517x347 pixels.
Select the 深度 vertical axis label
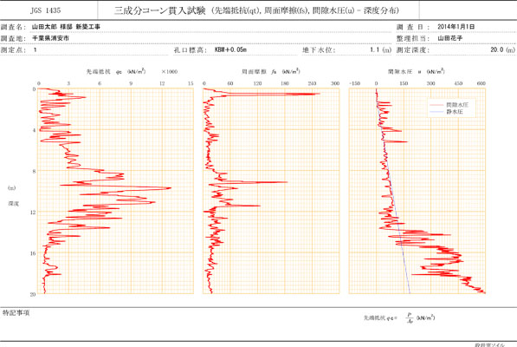(x=14, y=203)
